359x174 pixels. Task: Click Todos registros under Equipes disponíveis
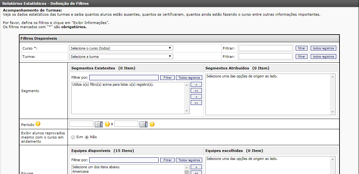tap(189, 160)
